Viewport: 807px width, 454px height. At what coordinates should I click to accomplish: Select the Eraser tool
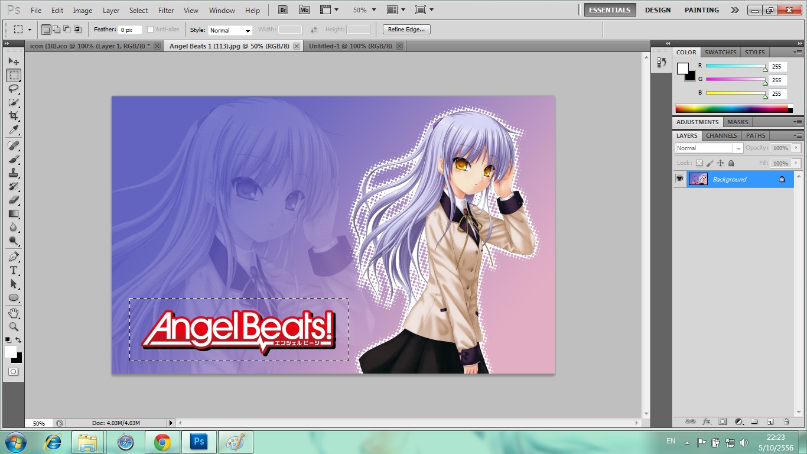tap(14, 200)
